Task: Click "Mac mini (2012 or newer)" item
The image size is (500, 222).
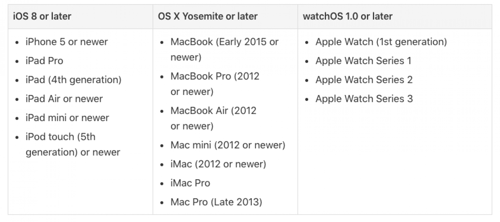Action: pos(228,145)
